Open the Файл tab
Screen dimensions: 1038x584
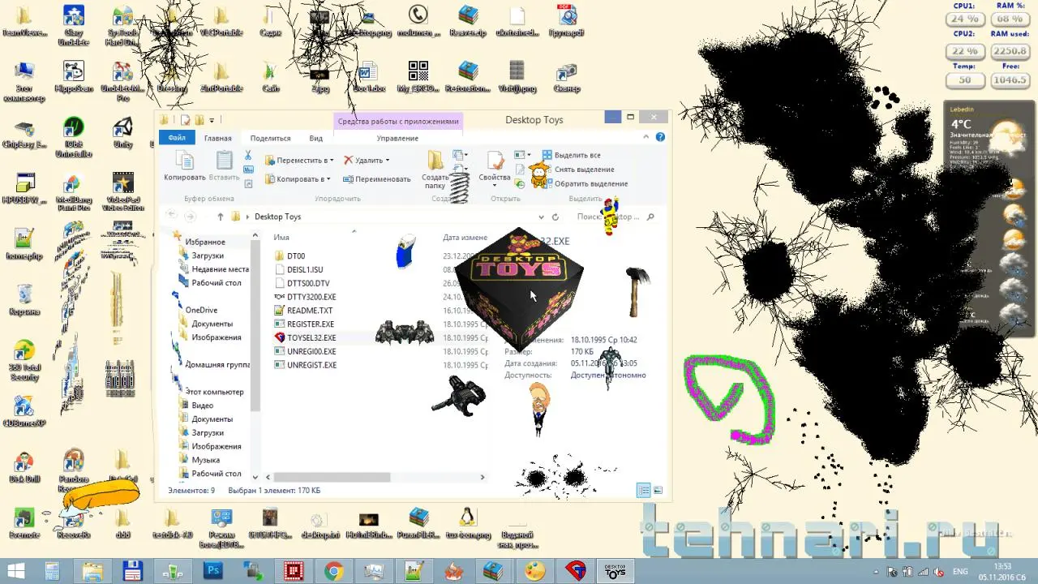pos(177,139)
